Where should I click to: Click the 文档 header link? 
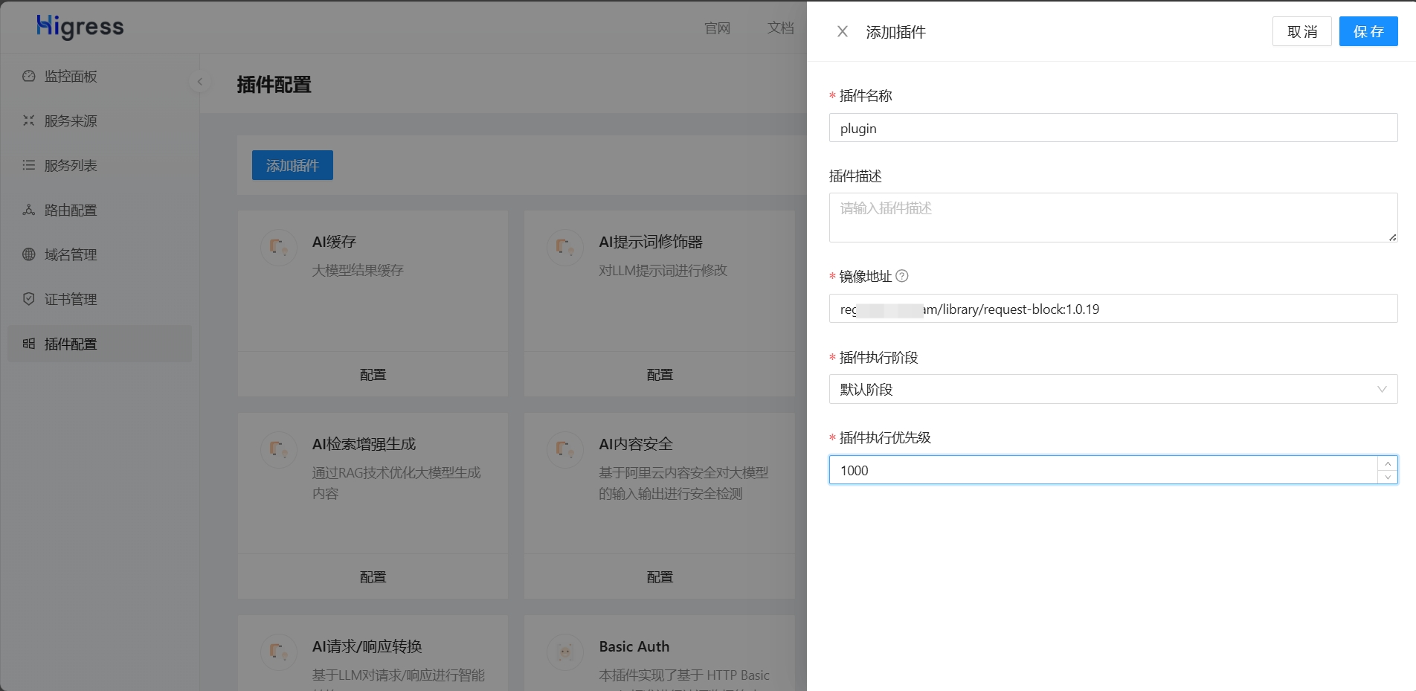tap(781, 28)
